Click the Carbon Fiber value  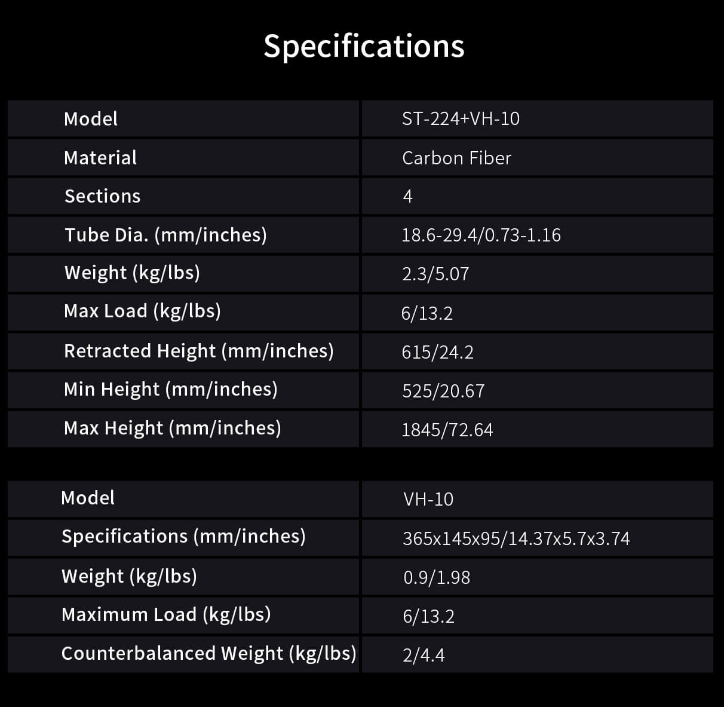[456, 158]
